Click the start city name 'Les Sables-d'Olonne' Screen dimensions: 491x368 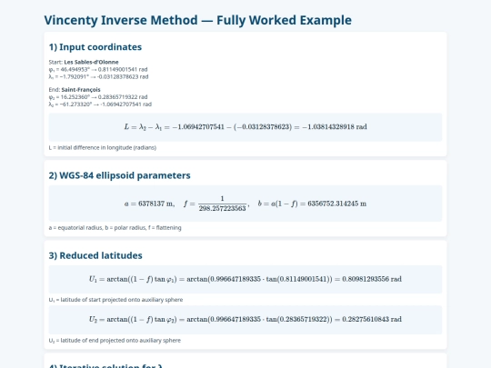click(91, 62)
